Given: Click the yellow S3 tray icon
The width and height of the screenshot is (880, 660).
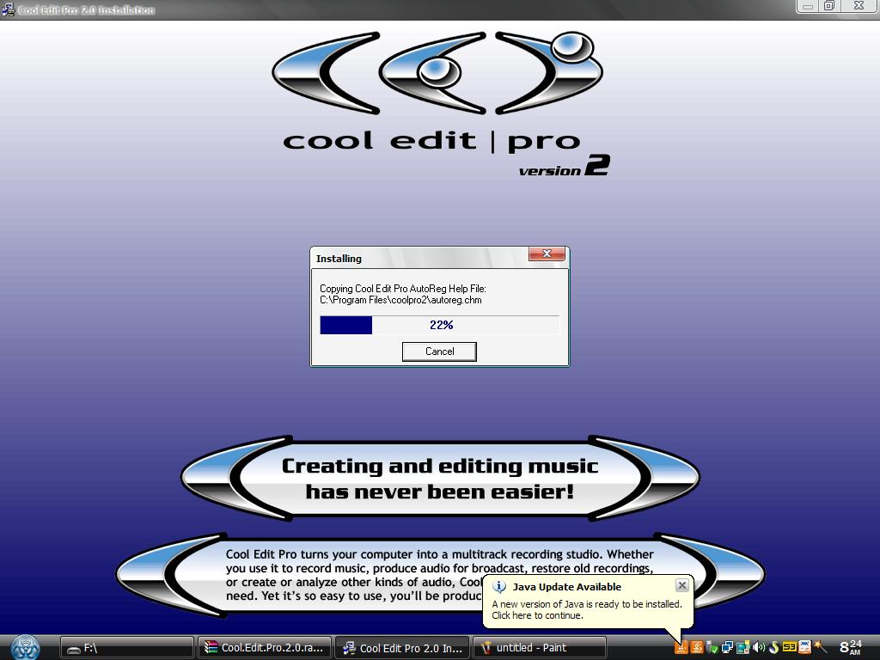Looking at the screenshot, I should [790, 647].
